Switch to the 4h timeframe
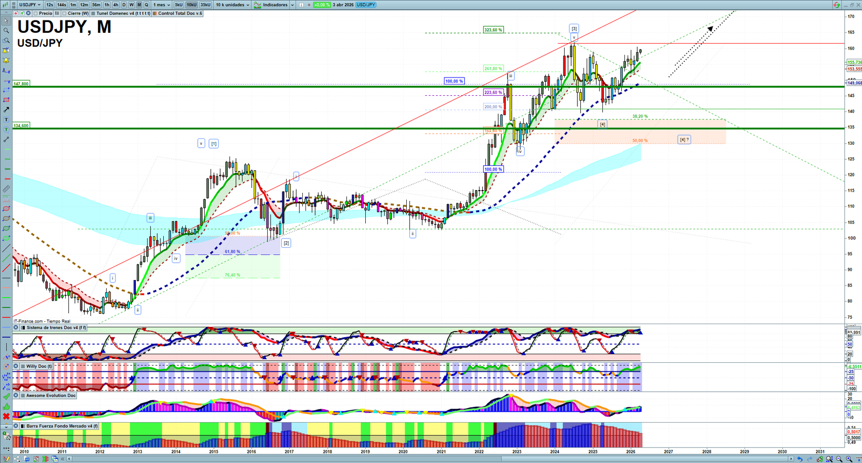This screenshot has height=463, width=862. click(x=115, y=5)
